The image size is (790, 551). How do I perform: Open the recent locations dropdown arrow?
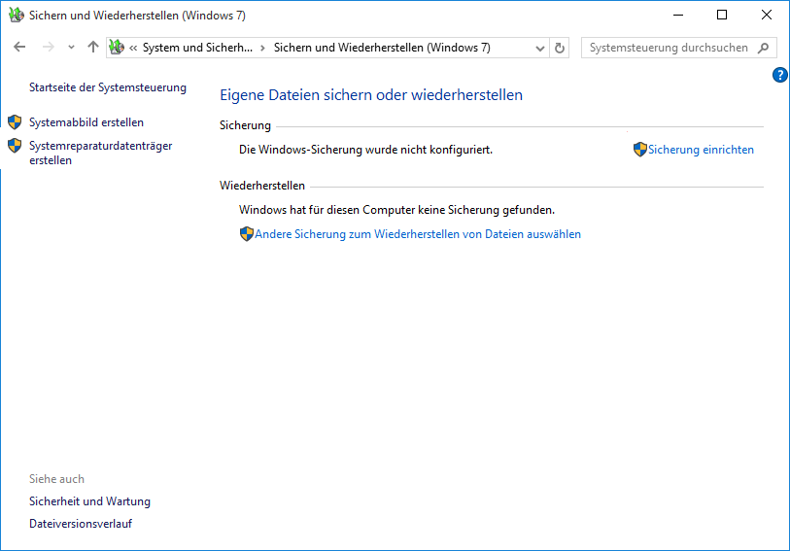pyautogui.click(x=71, y=48)
